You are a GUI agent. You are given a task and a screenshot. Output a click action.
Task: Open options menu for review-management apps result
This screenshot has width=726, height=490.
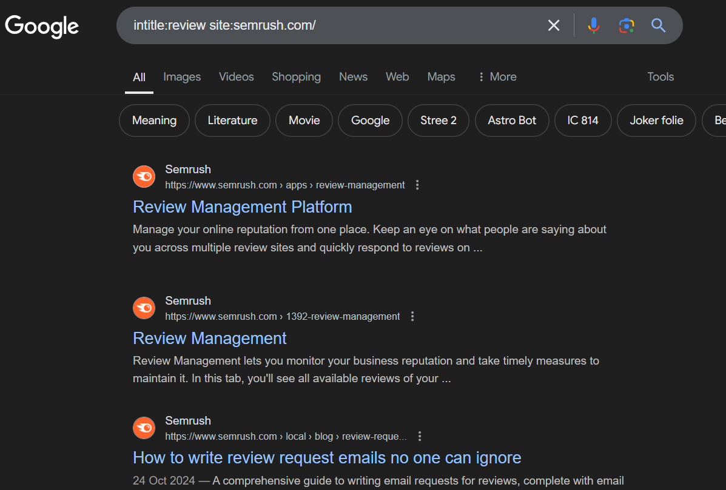417,185
